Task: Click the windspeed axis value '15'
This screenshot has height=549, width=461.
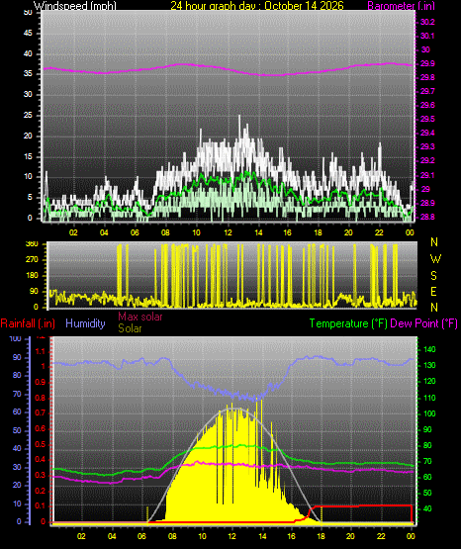Action: coord(28,156)
